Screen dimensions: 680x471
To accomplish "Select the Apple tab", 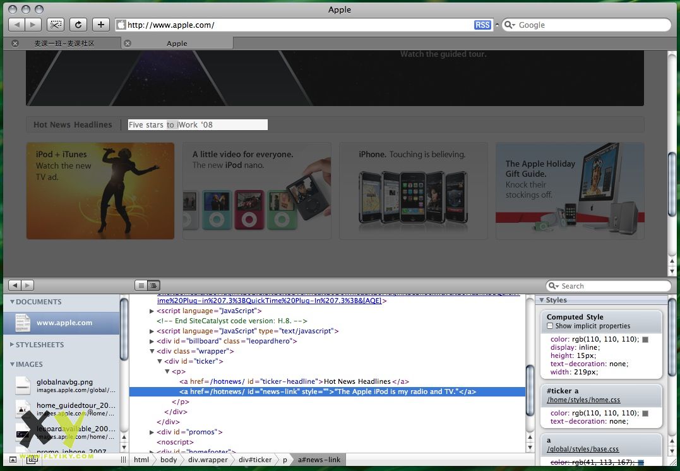I will point(177,44).
